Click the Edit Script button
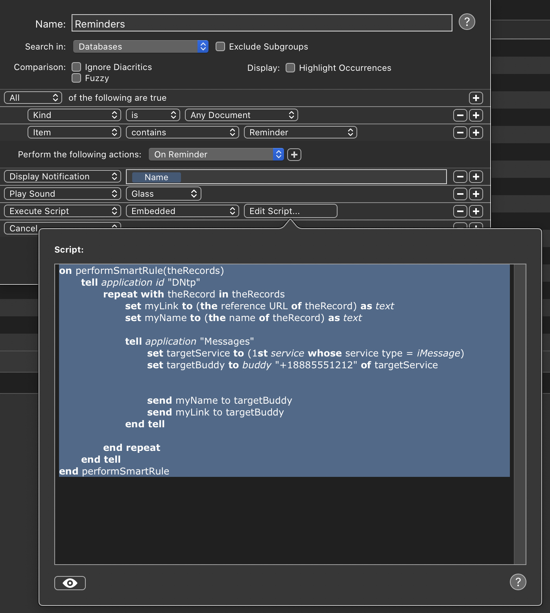This screenshot has width=550, height=613. click(290, 211)
